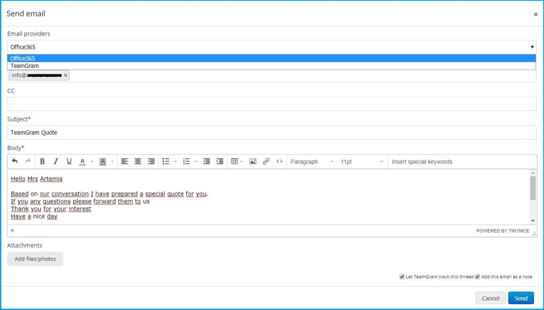Toggle Add this email as a note
The image size is (544, 310).
click(478, 277)
